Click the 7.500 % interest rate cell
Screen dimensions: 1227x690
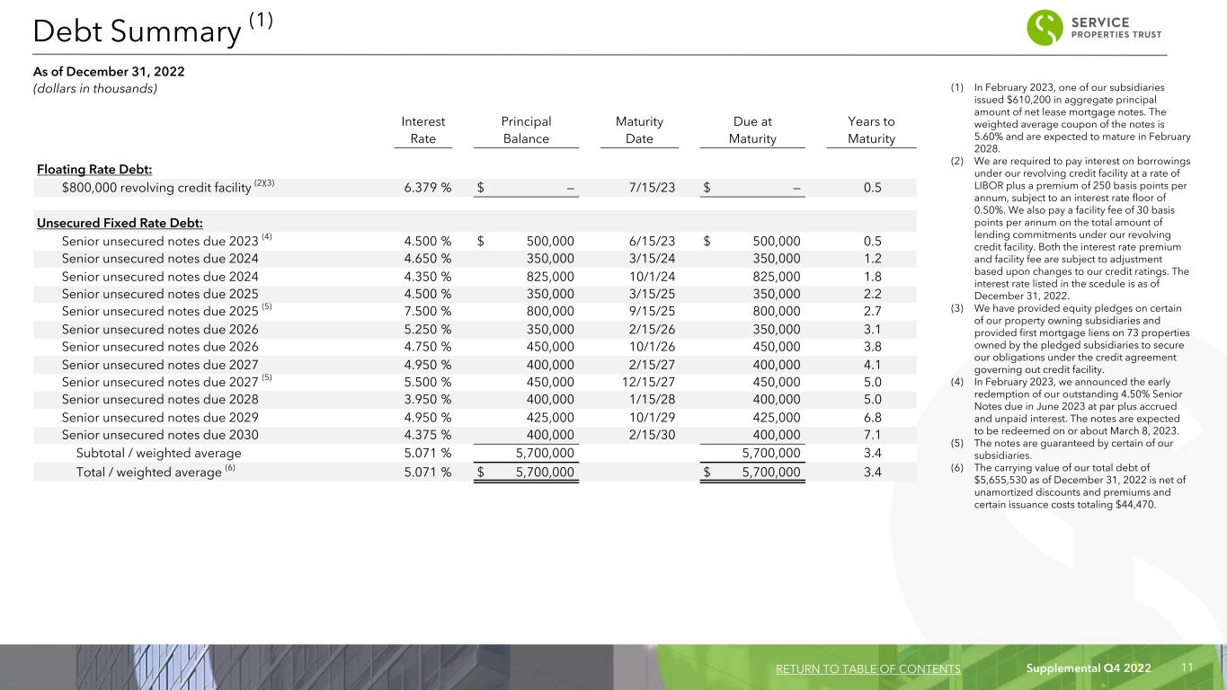click(428, 311)
